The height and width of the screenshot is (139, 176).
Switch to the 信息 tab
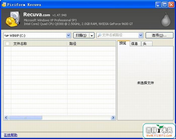click(x=135, y=44)
